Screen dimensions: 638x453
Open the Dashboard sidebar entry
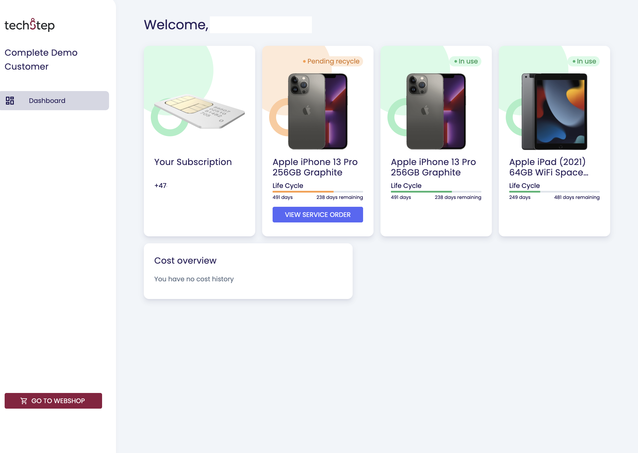click(47, 100)
